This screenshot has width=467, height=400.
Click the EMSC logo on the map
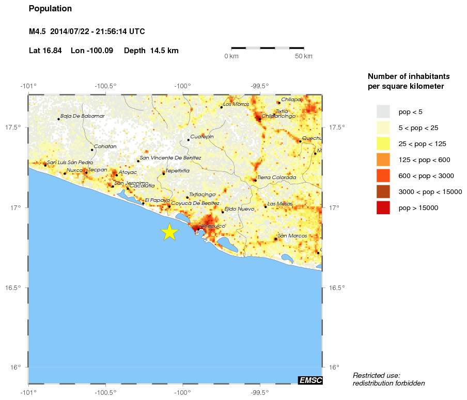coord(310,380)
